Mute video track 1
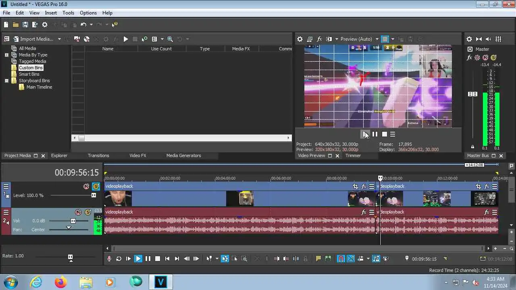Image resolution: width=516 pixels, height=290 pixels. (x=86, y=186)
